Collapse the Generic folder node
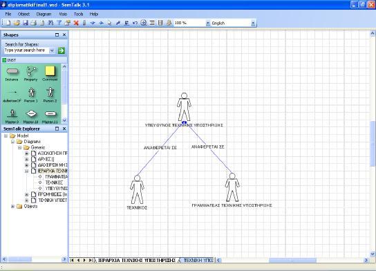Viewport: 376px width, 271px height. [19, 148]
